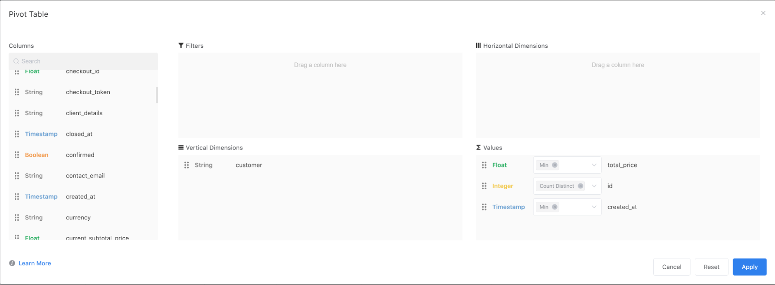Select closed_at column name
This screenshot has width=775, height=285.
tap(79, 134)
